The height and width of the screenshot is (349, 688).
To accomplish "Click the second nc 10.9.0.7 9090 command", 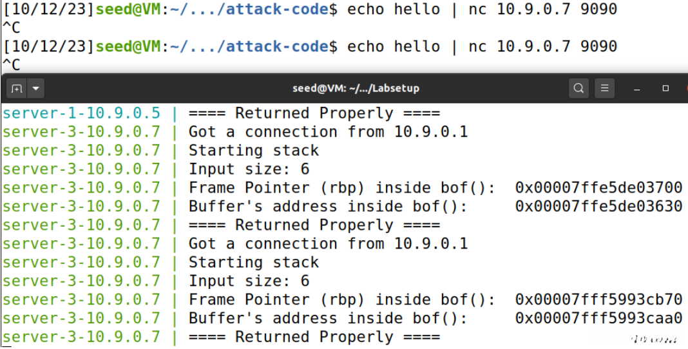I will coord(542,47).
